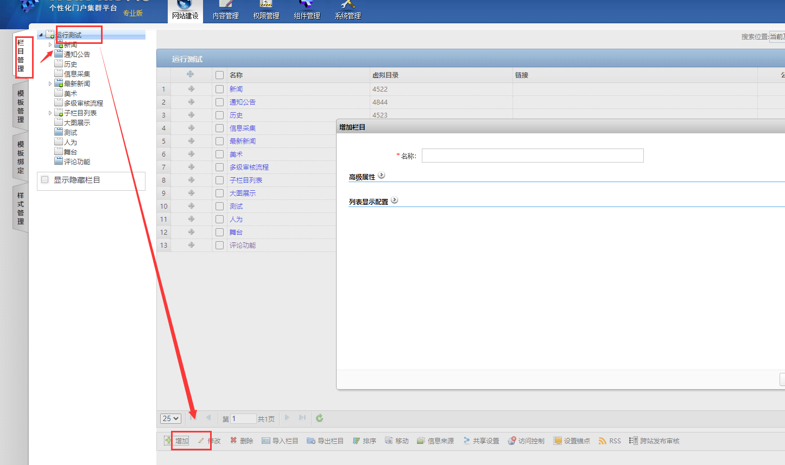Click the 排序 sort icon
This screenshot has height=465, width=785.
pyautogui.click(x=357, y=441)
